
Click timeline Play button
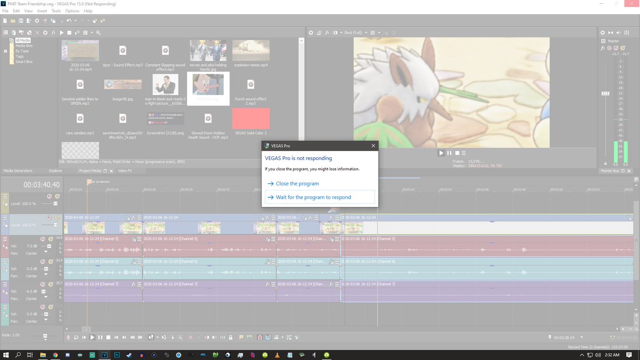coord(92,338)
